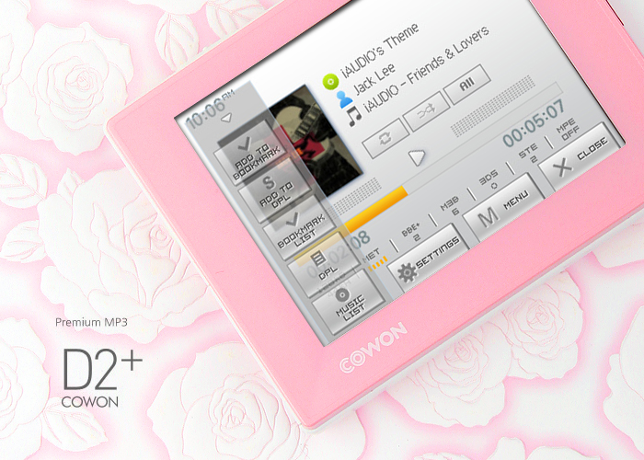Tap the album art thumbnail
644x460 pixels.
pyautogui.click(x=317, y=141)
